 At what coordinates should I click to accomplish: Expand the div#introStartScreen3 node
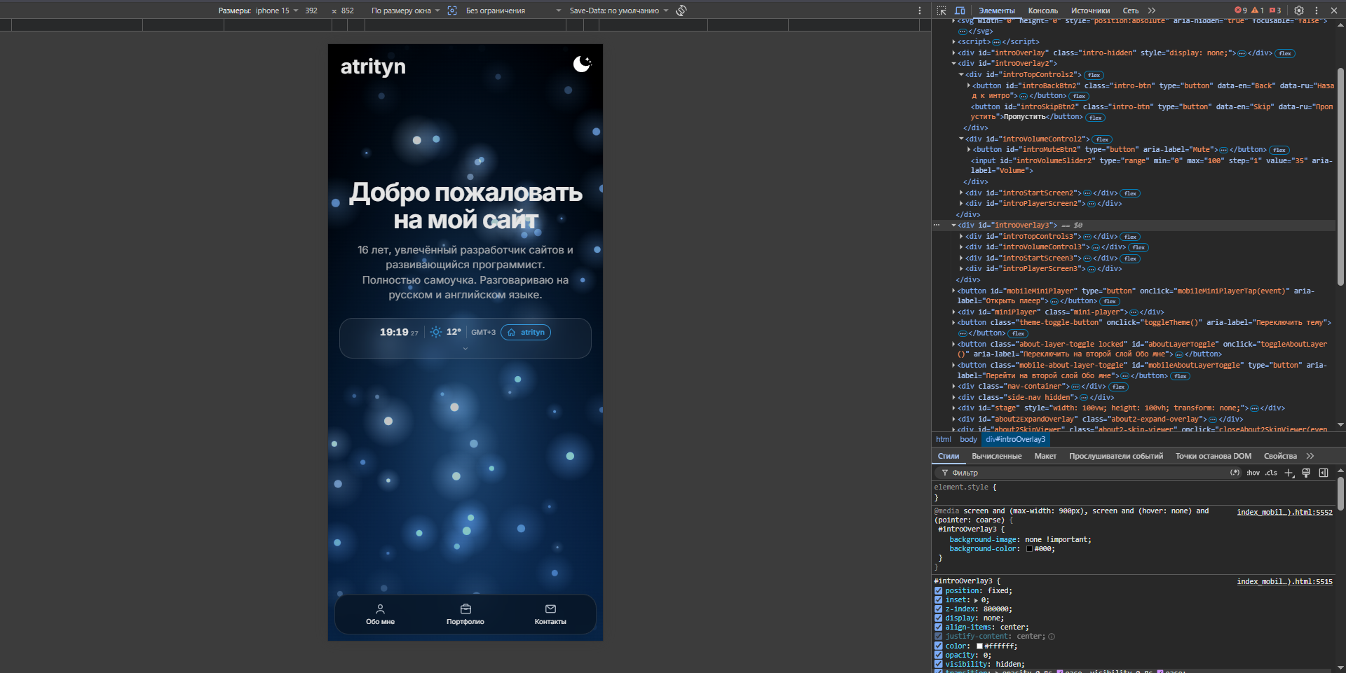click(961, 258)
